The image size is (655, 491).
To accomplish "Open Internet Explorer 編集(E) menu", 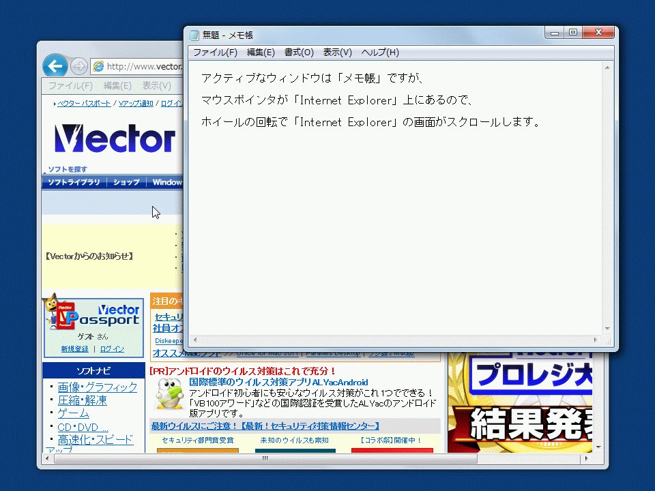I will pyautogui.click(x=117, y=86).
